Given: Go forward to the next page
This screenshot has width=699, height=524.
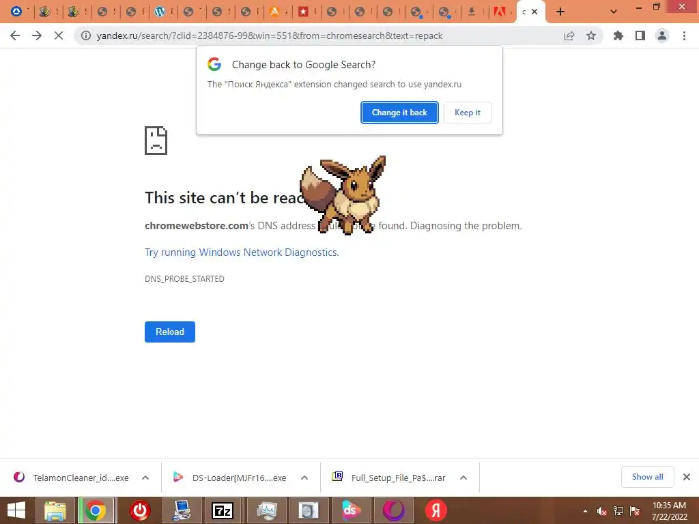Looking at the screenshot, I should pyautogui.click(x=37, y=35).
